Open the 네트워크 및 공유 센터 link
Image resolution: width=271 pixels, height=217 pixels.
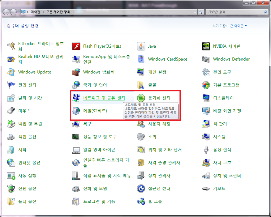pos(104,98)
